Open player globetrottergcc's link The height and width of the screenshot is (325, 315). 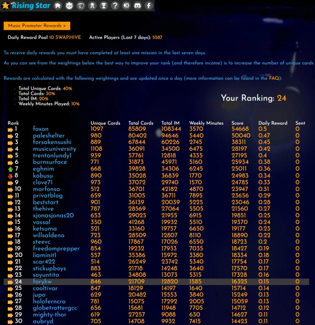coord(55,308)
